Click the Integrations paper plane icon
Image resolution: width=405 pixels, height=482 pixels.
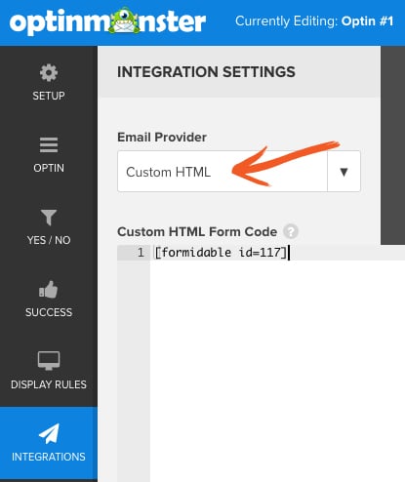(49, 433)
